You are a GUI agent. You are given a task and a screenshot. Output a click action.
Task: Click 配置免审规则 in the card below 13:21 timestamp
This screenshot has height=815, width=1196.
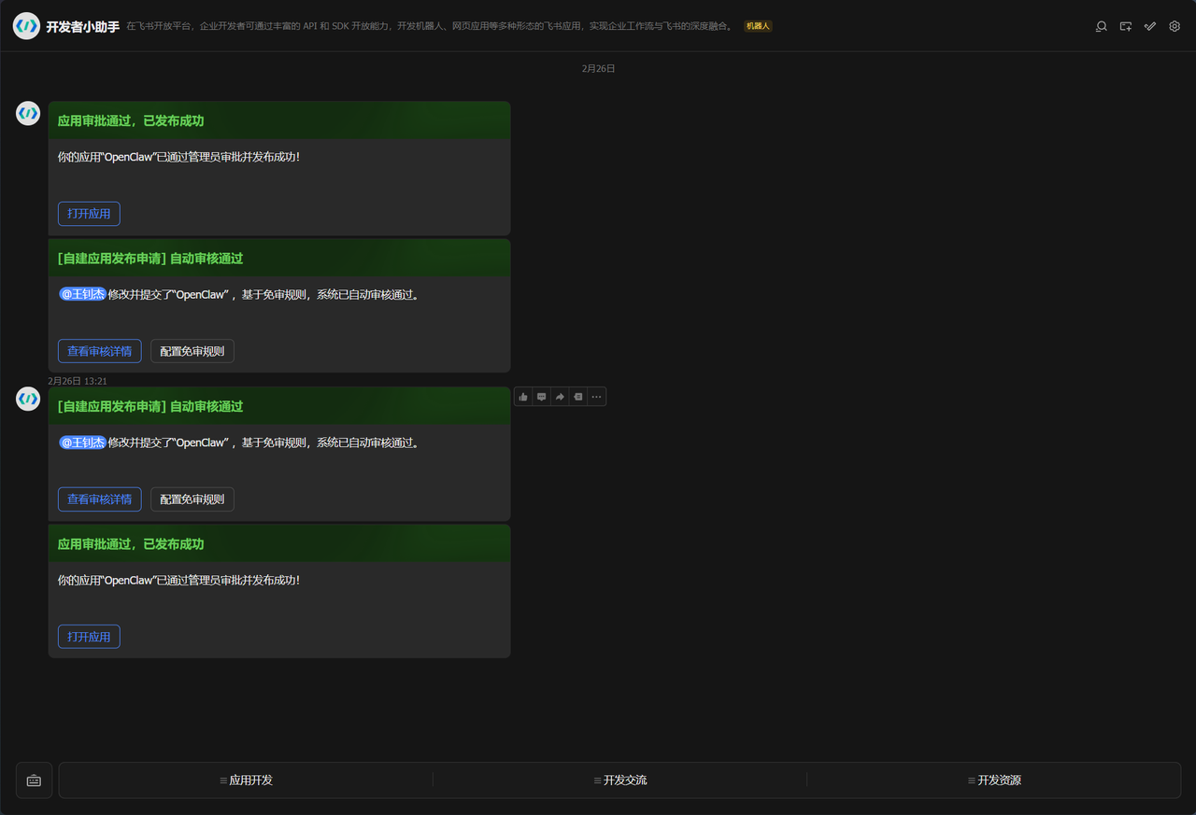point(192,499)
